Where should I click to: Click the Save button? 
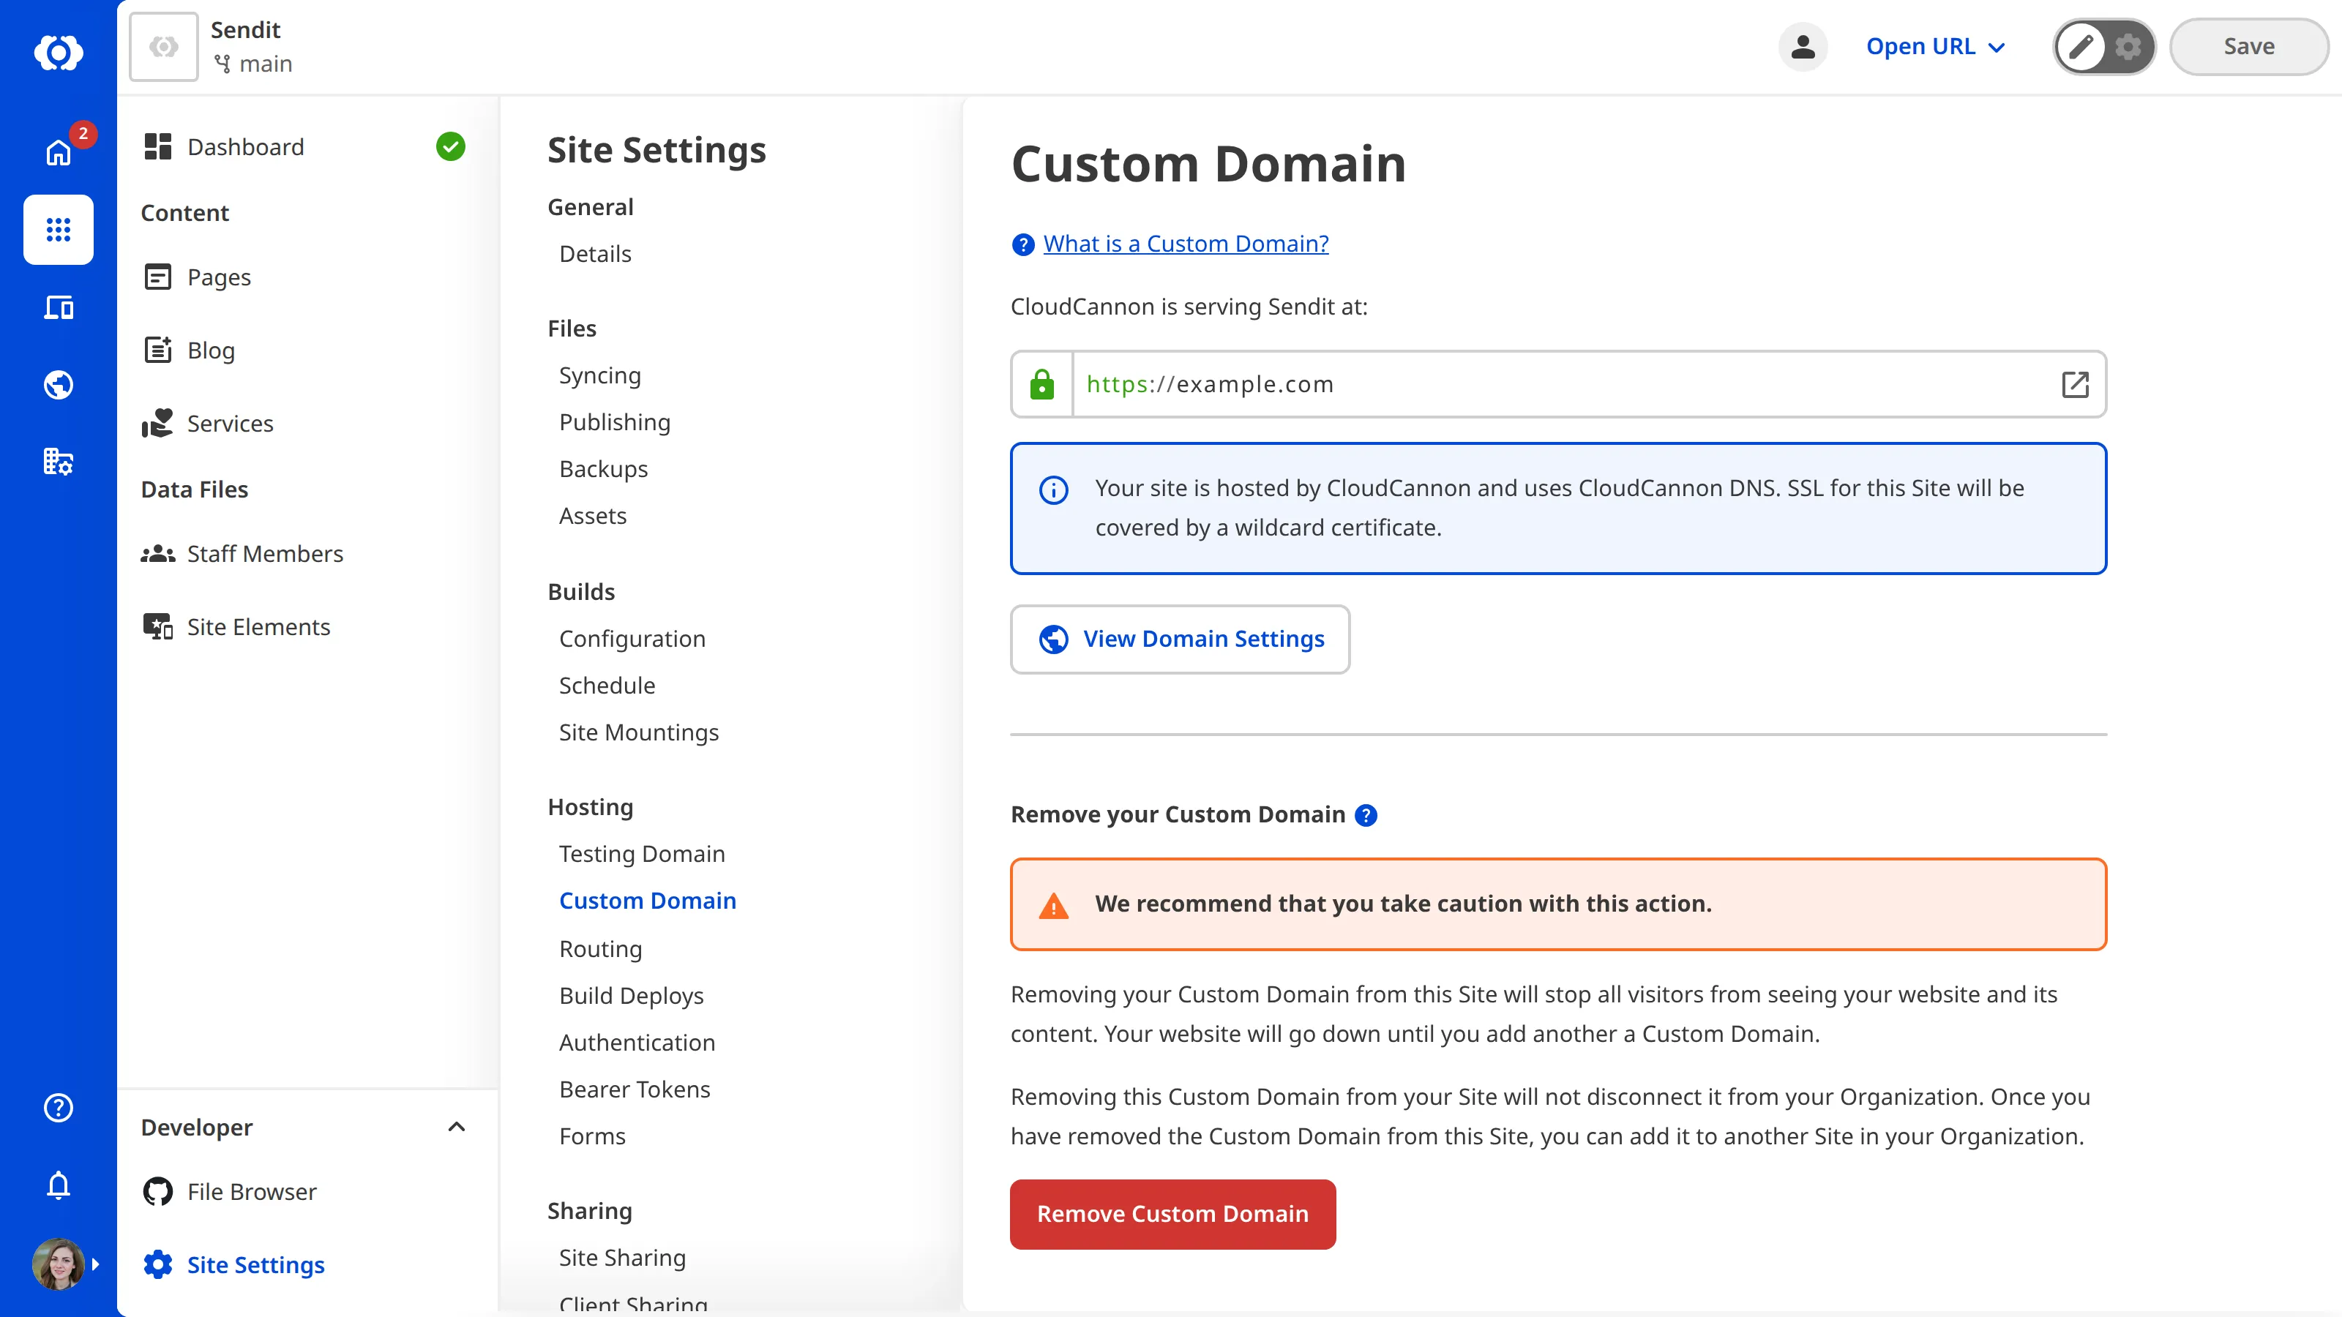pyautogui.click(x=2248, y=46)
